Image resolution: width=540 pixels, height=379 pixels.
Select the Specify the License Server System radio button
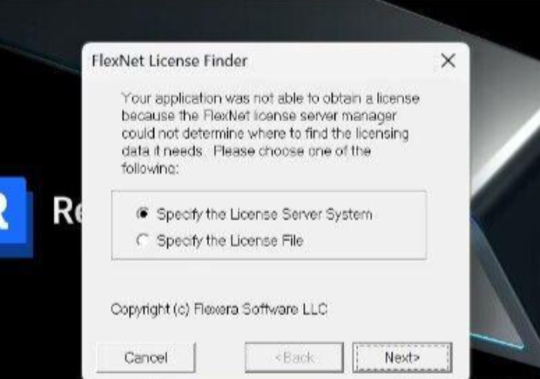point(143,213)
